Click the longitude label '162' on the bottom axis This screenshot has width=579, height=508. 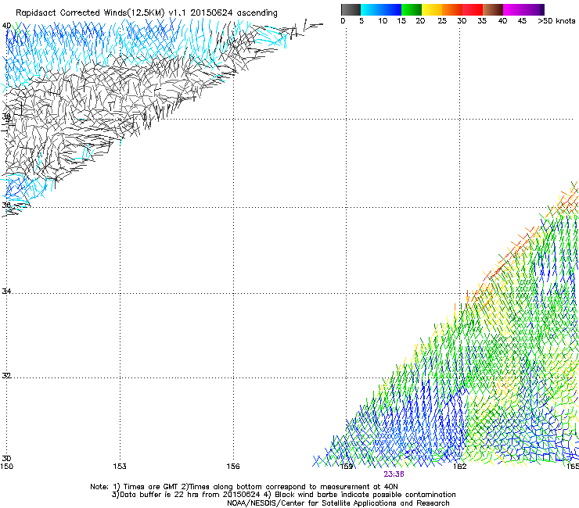point(460,467)
